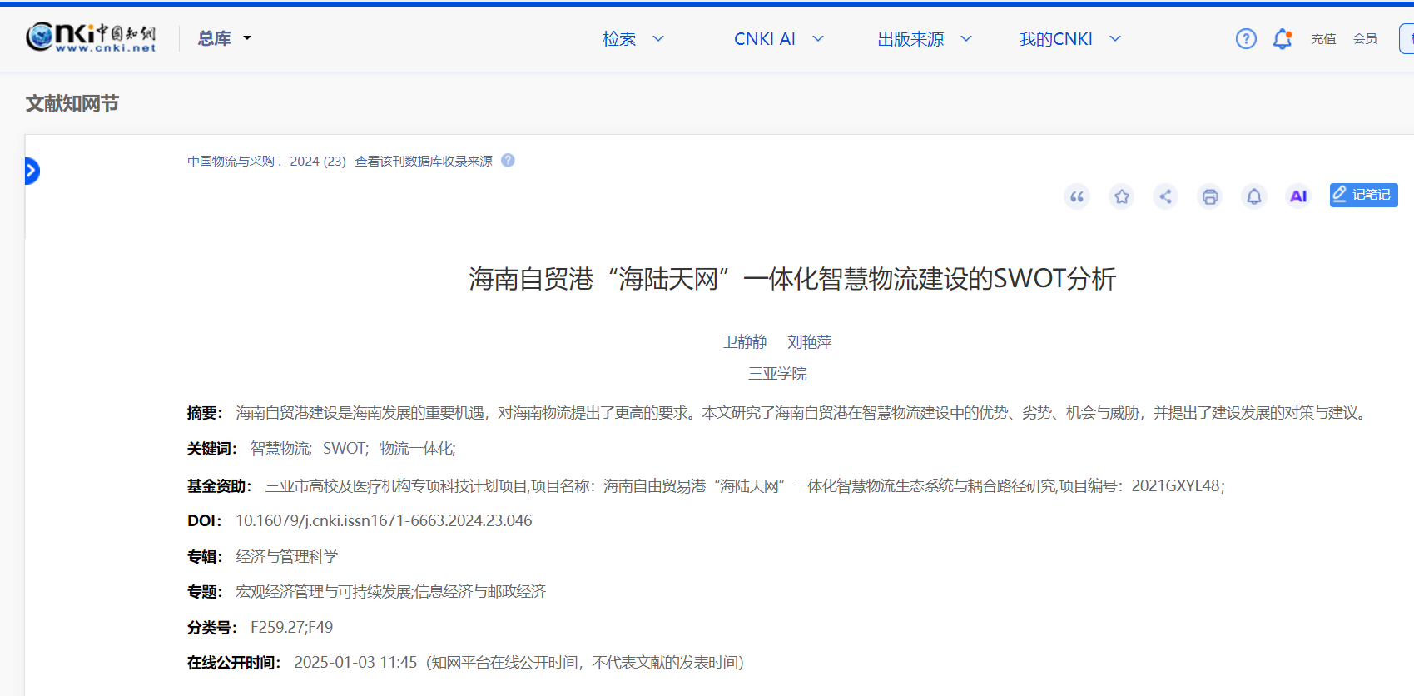Expand the left sidebar arrow
This screenshot has width=1414, height=696.
32,172
